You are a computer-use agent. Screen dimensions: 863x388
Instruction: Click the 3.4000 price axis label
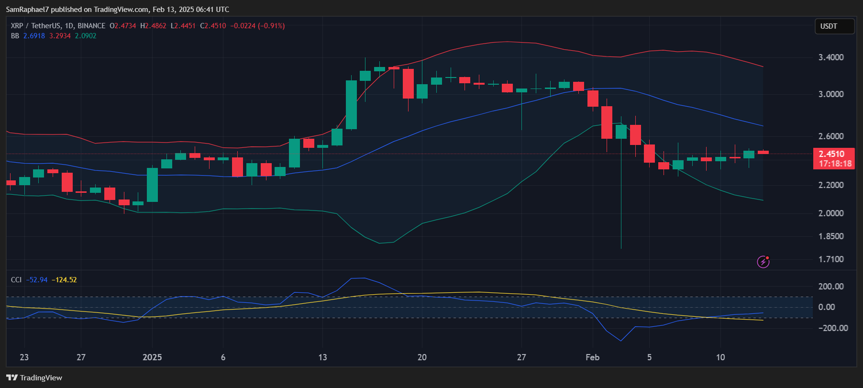[831, 57]
